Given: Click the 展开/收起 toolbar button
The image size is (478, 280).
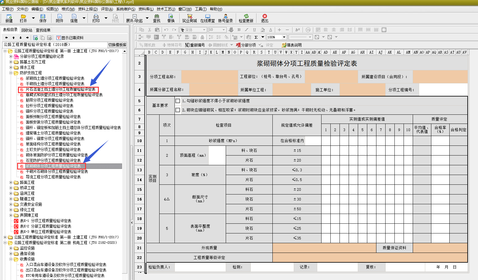Looking at the screenshot, I should coord(135,19).
